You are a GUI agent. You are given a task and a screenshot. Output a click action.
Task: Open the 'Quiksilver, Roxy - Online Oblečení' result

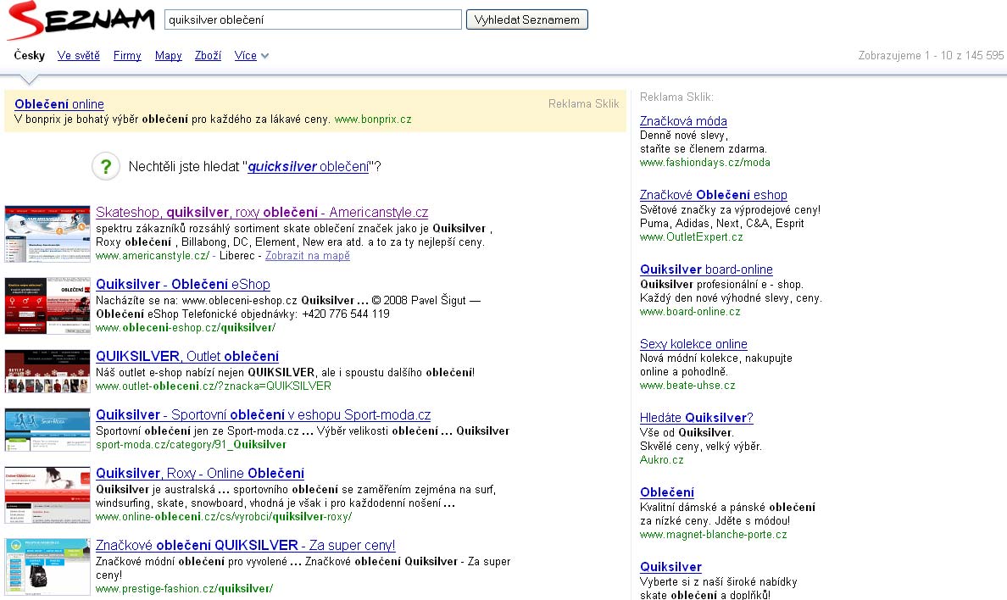pos(200,473)
